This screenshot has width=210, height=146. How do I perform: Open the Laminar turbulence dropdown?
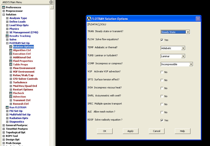[183, 56]
